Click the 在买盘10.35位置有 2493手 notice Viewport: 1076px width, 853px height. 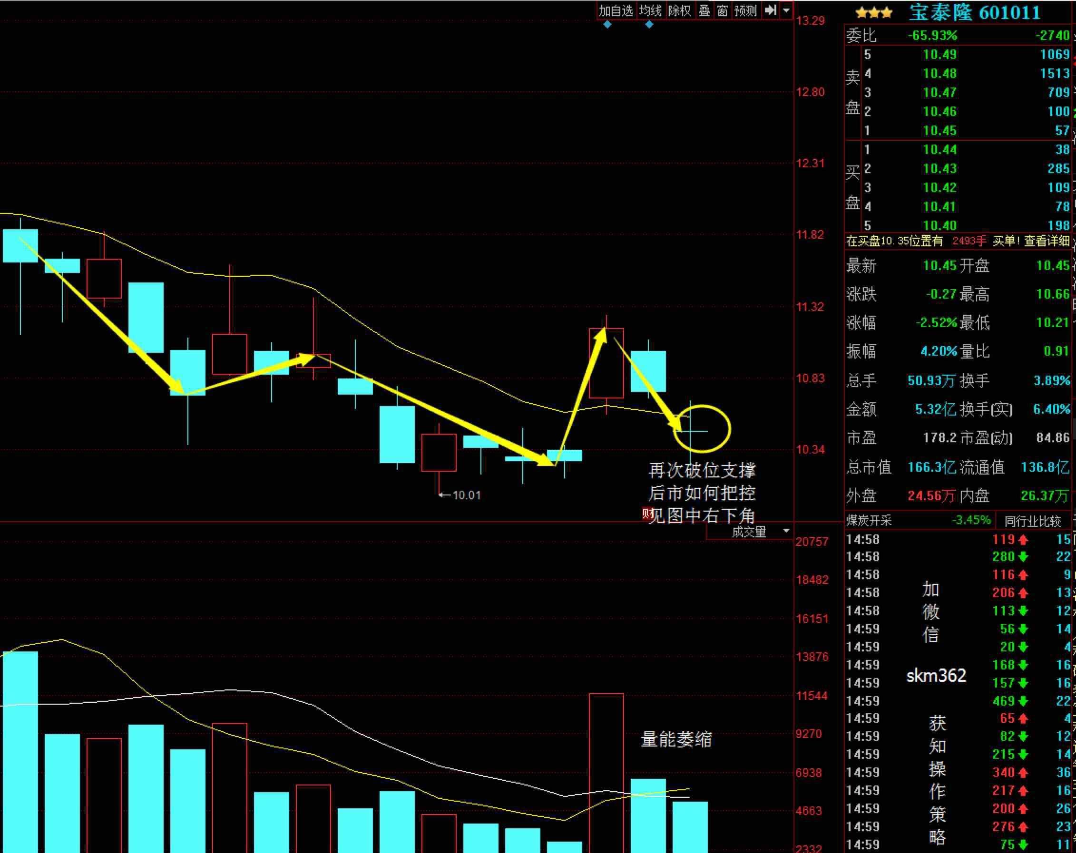916,242
